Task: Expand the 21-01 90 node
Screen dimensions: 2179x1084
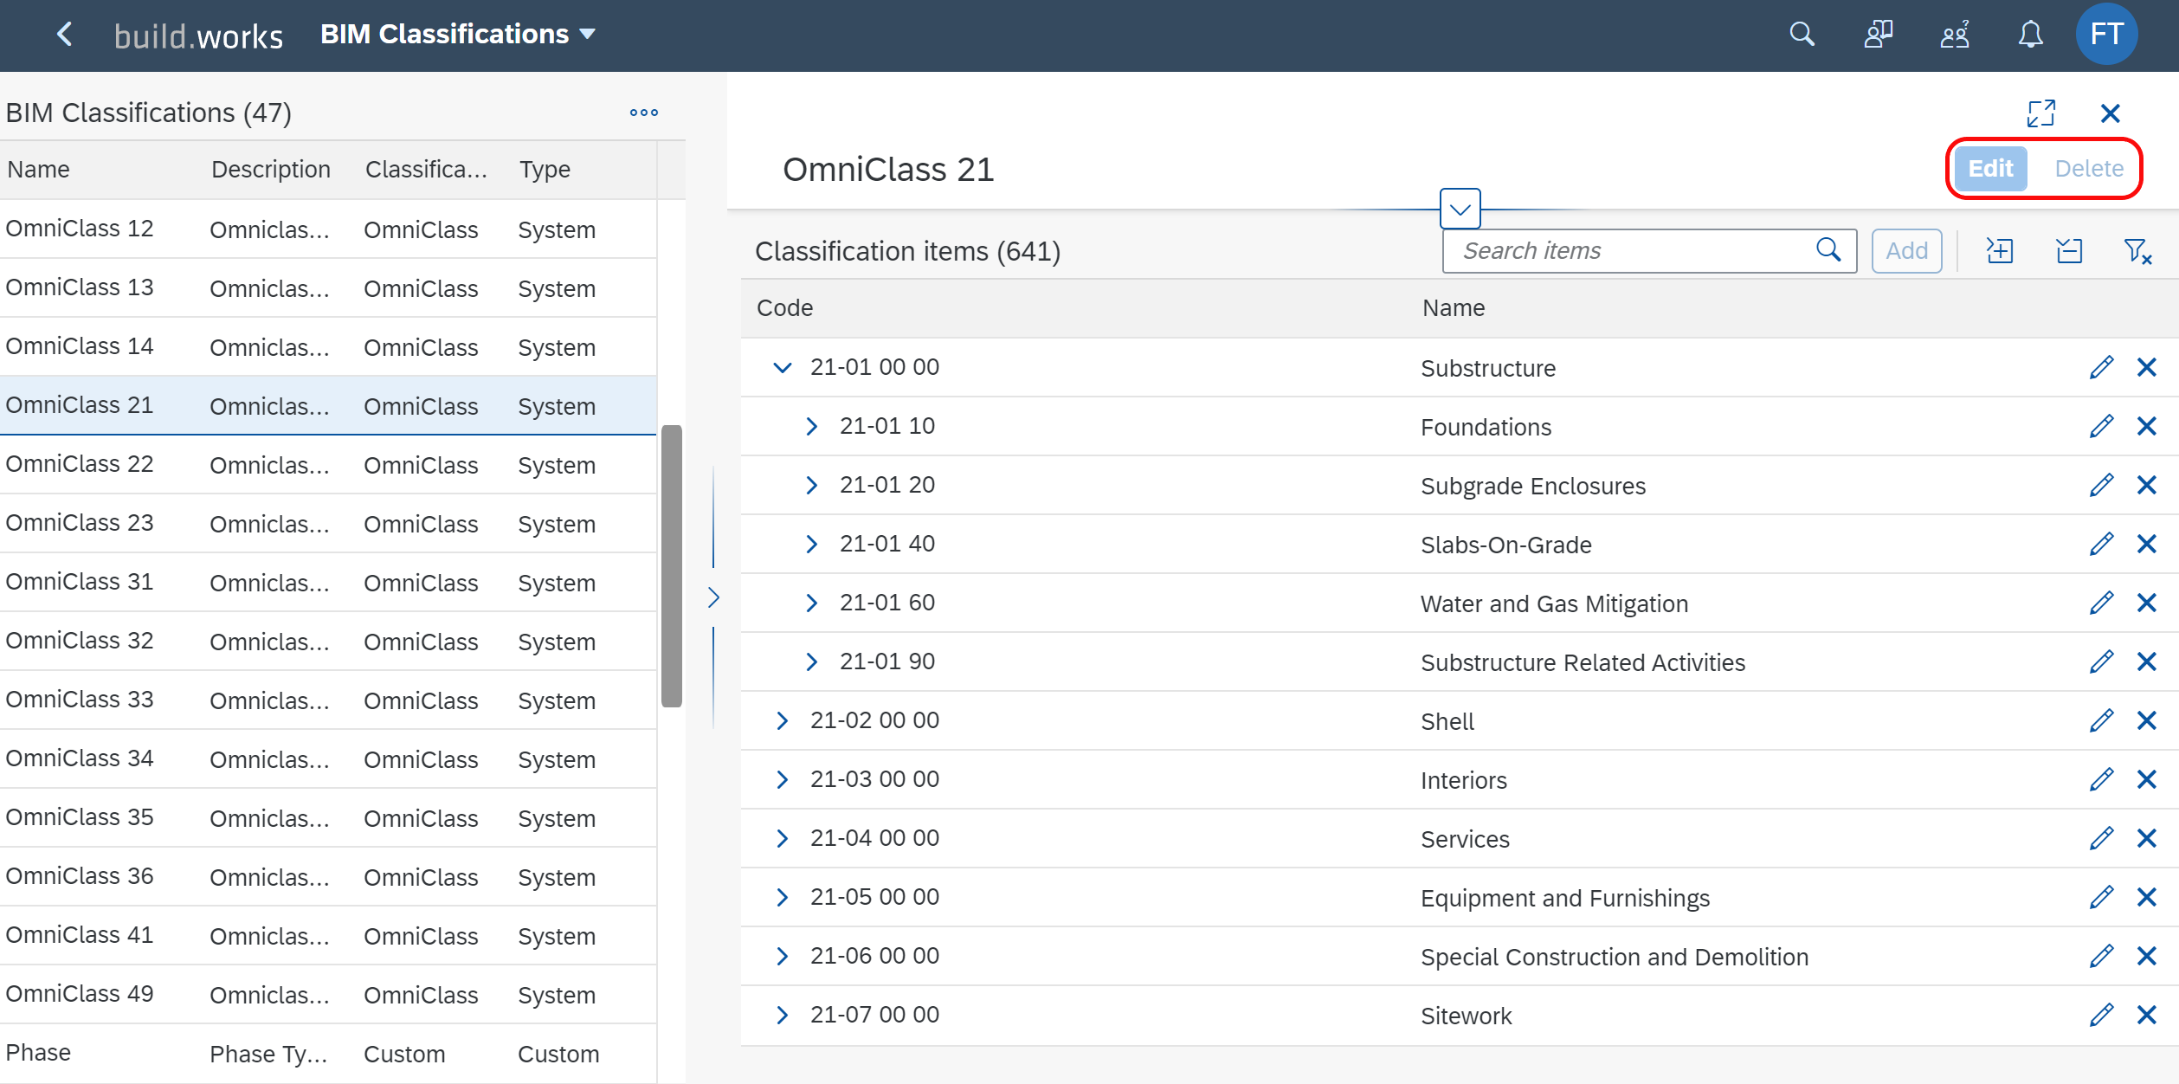Action: [811, 661]
